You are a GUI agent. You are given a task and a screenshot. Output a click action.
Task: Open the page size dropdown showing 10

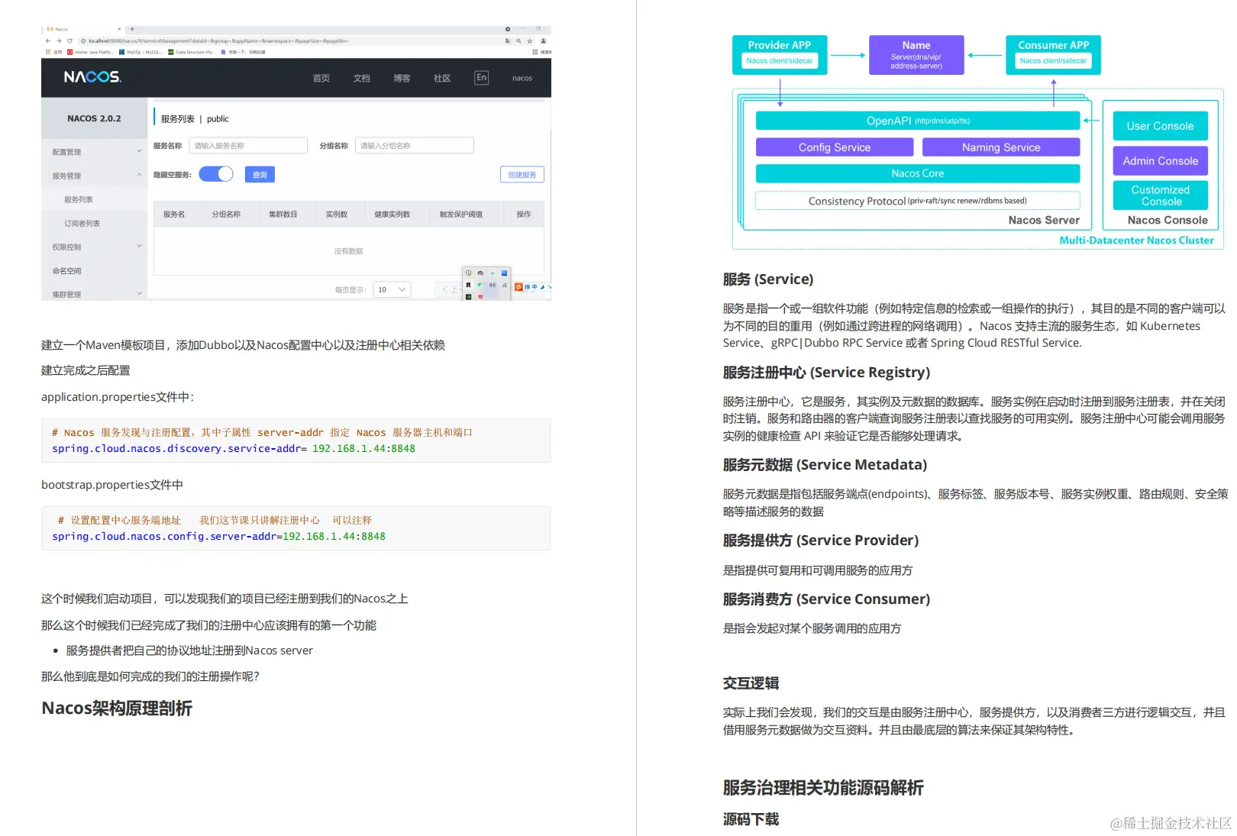(392, 289)
